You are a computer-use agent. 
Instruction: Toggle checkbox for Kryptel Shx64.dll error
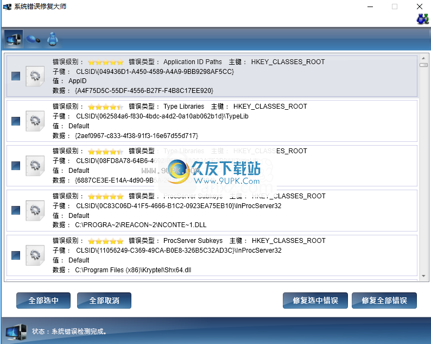[x=16, y=255]
